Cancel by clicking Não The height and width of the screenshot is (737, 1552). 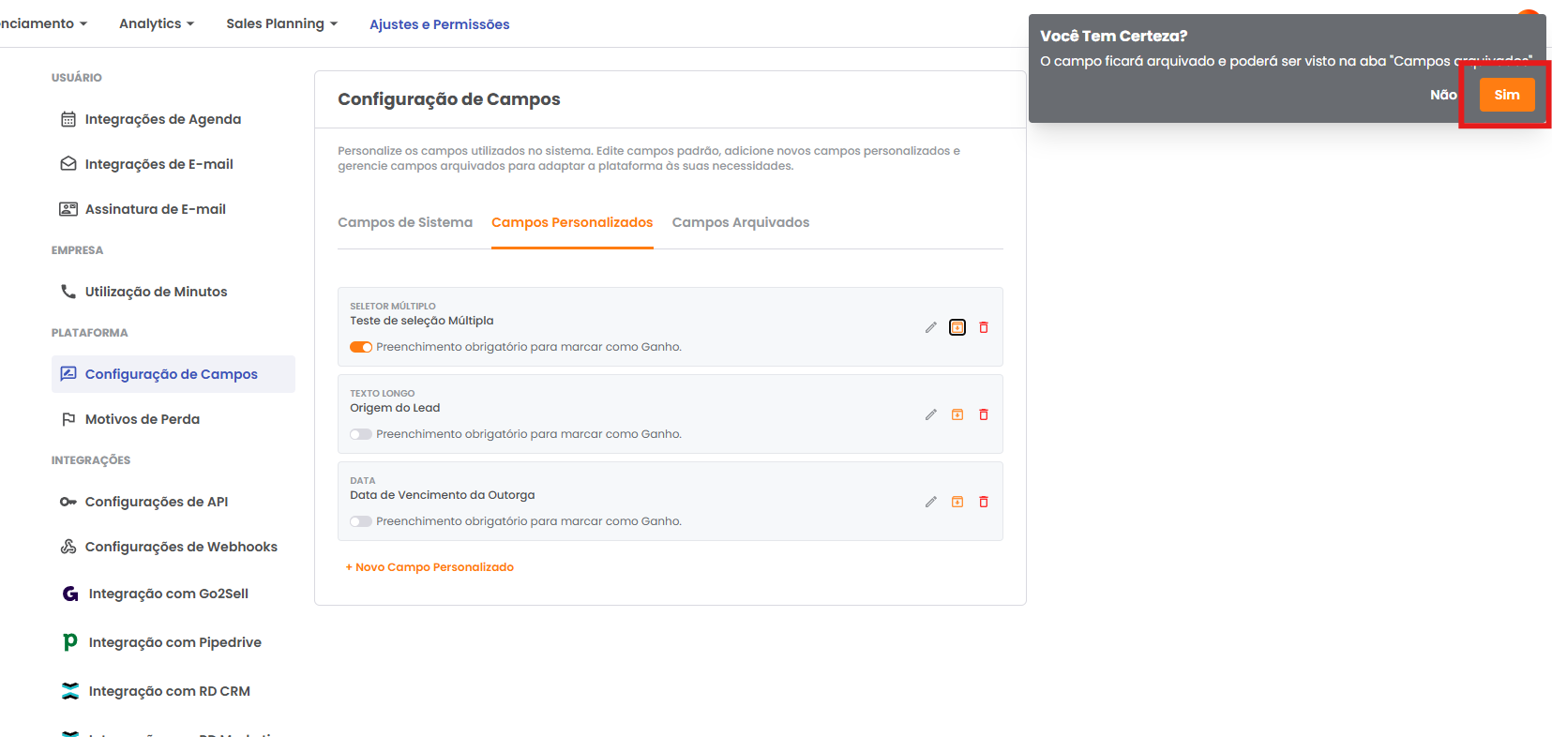[x=1442, y=95]
